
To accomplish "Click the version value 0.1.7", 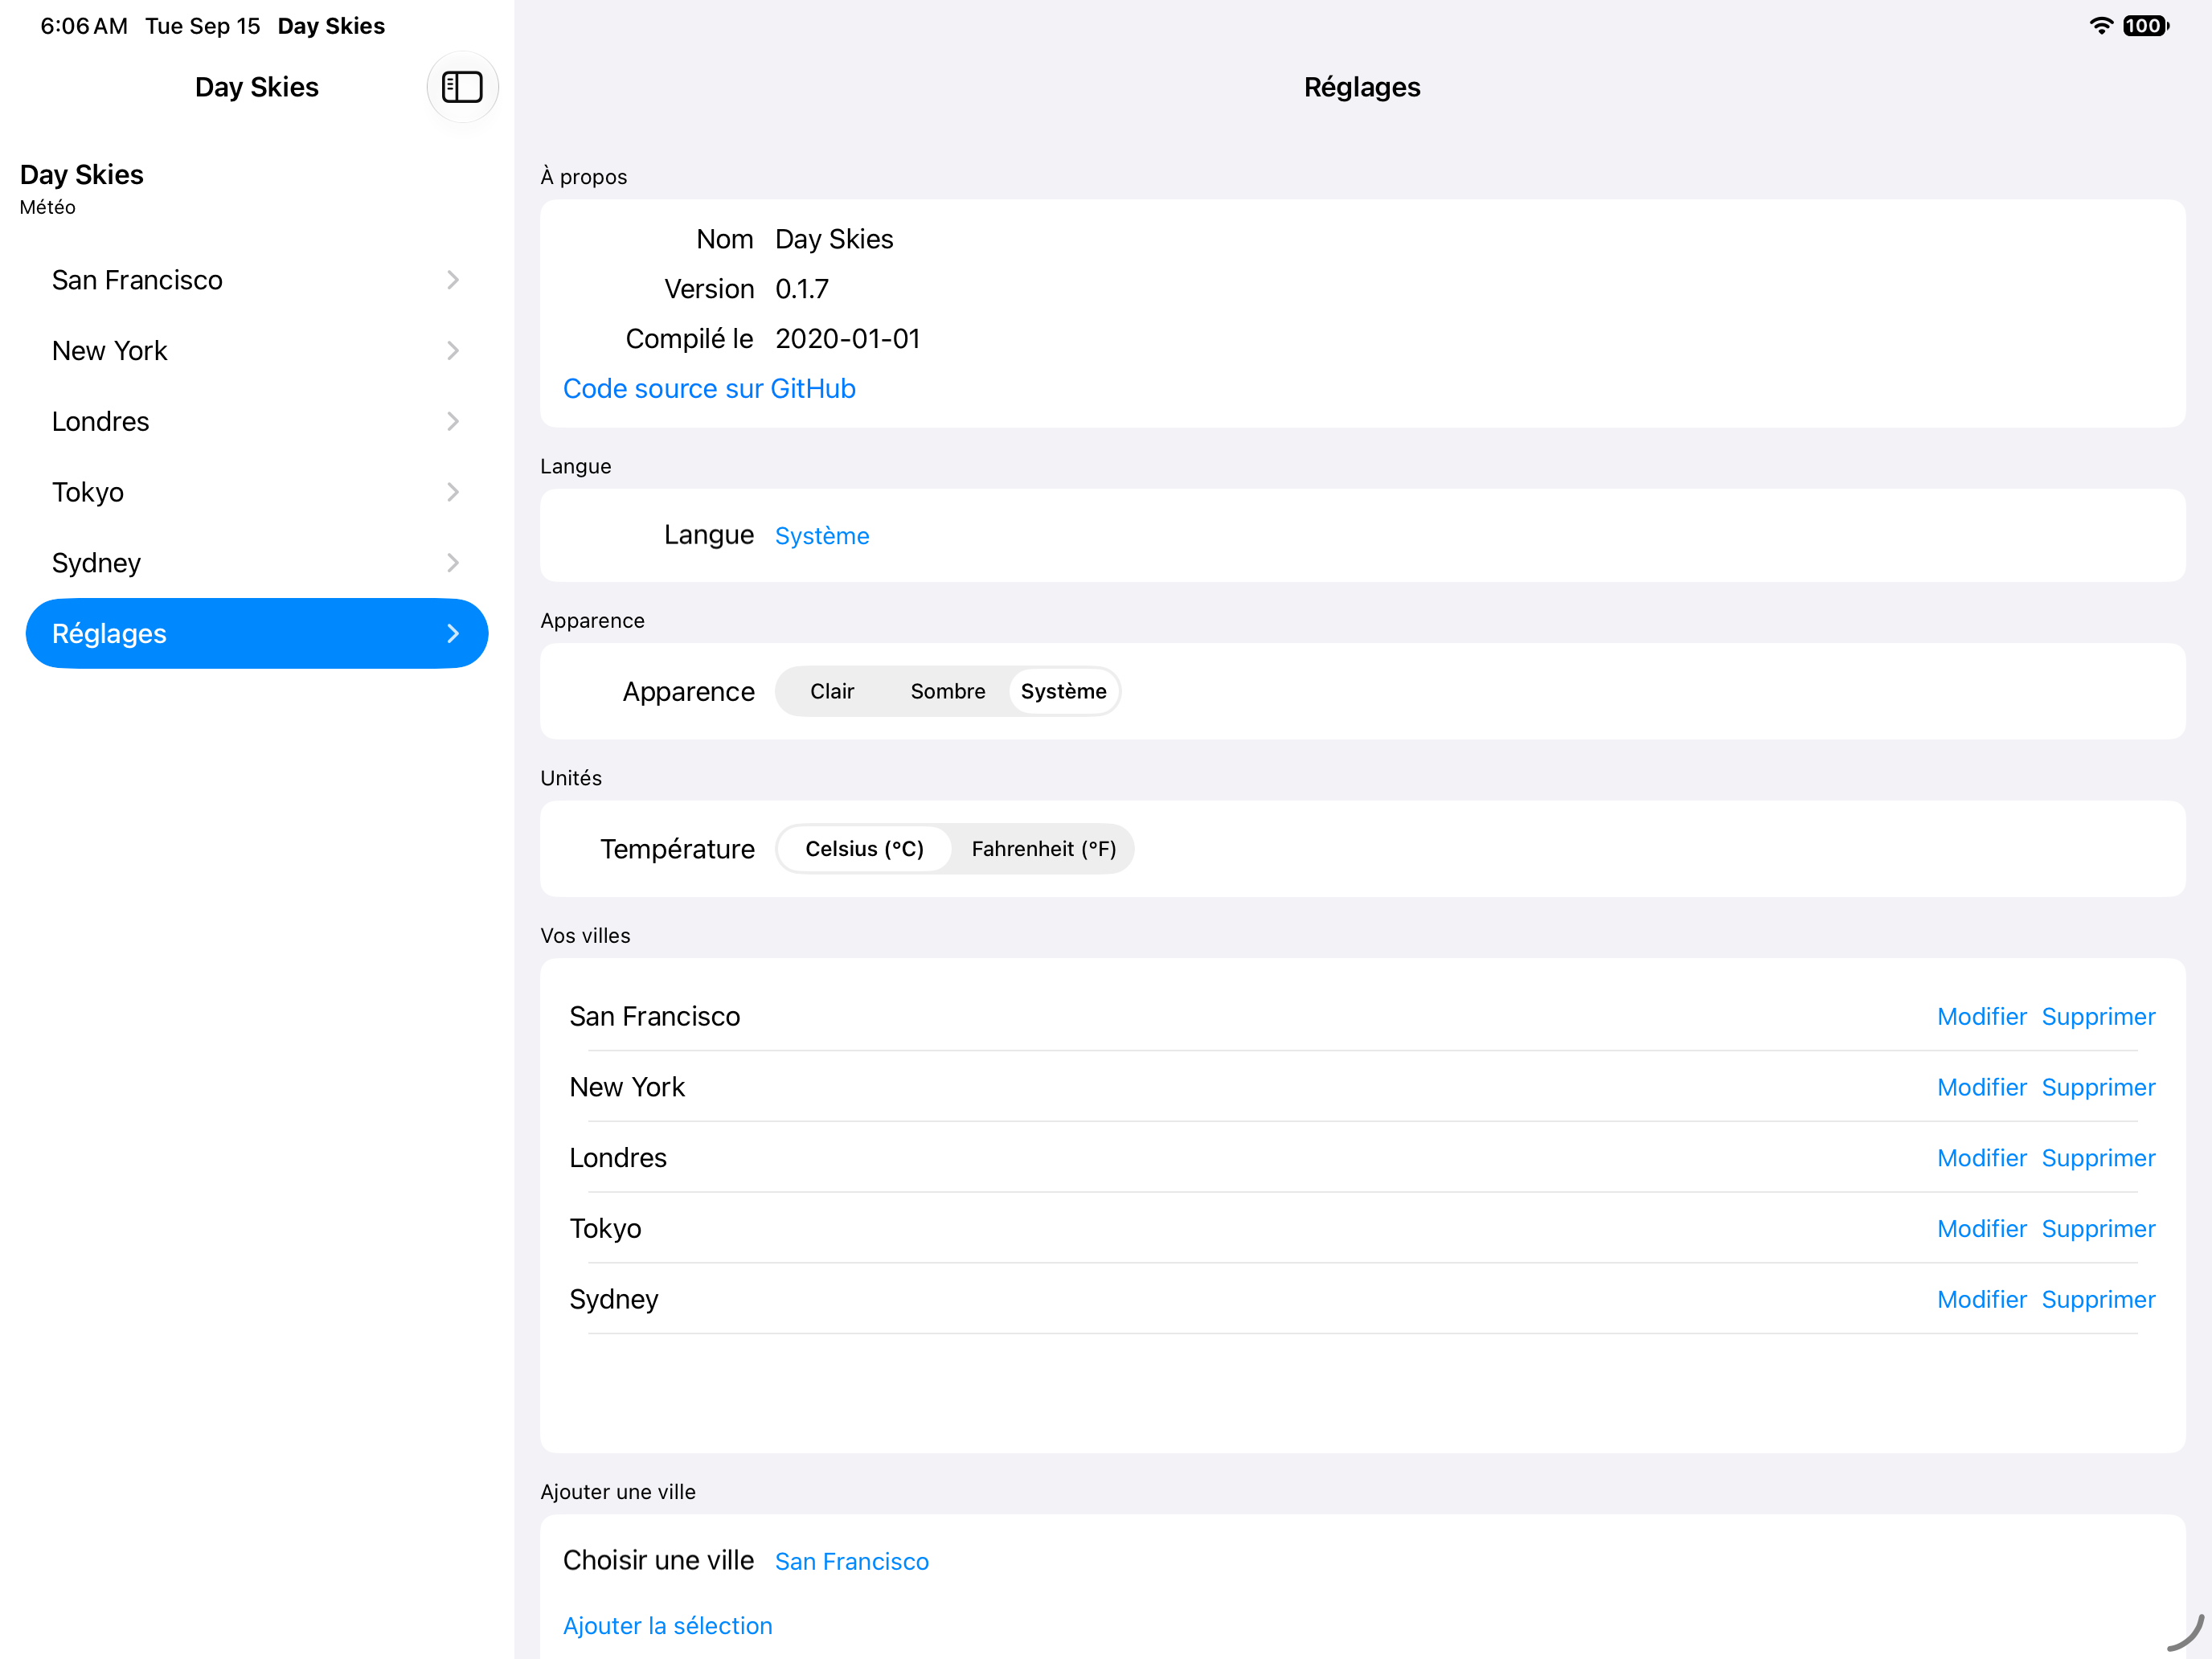I will click(x=802, y=289).
